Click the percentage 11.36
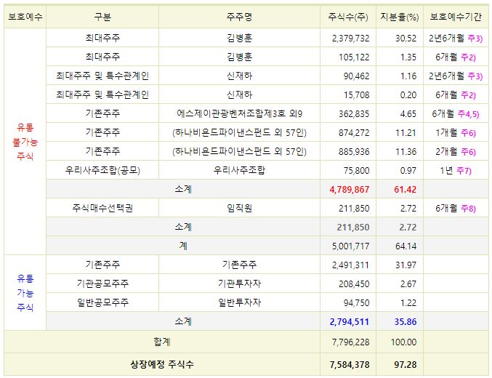Image resolution: width=492 pixels, height=378 pixels. pos(406,151)
